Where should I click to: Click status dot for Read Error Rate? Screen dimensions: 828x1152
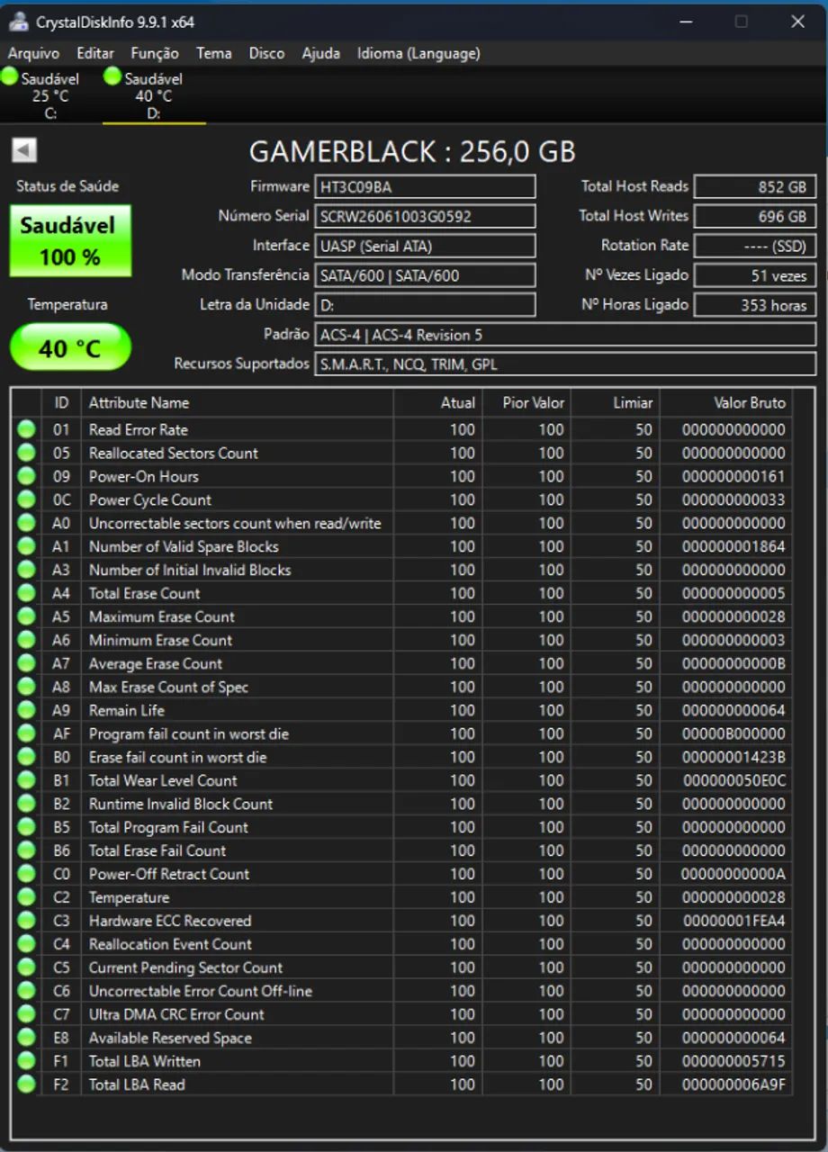[26, 429]
